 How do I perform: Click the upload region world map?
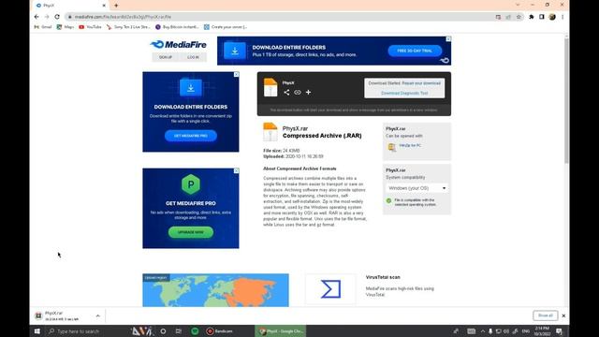click(x=215, y=290)
